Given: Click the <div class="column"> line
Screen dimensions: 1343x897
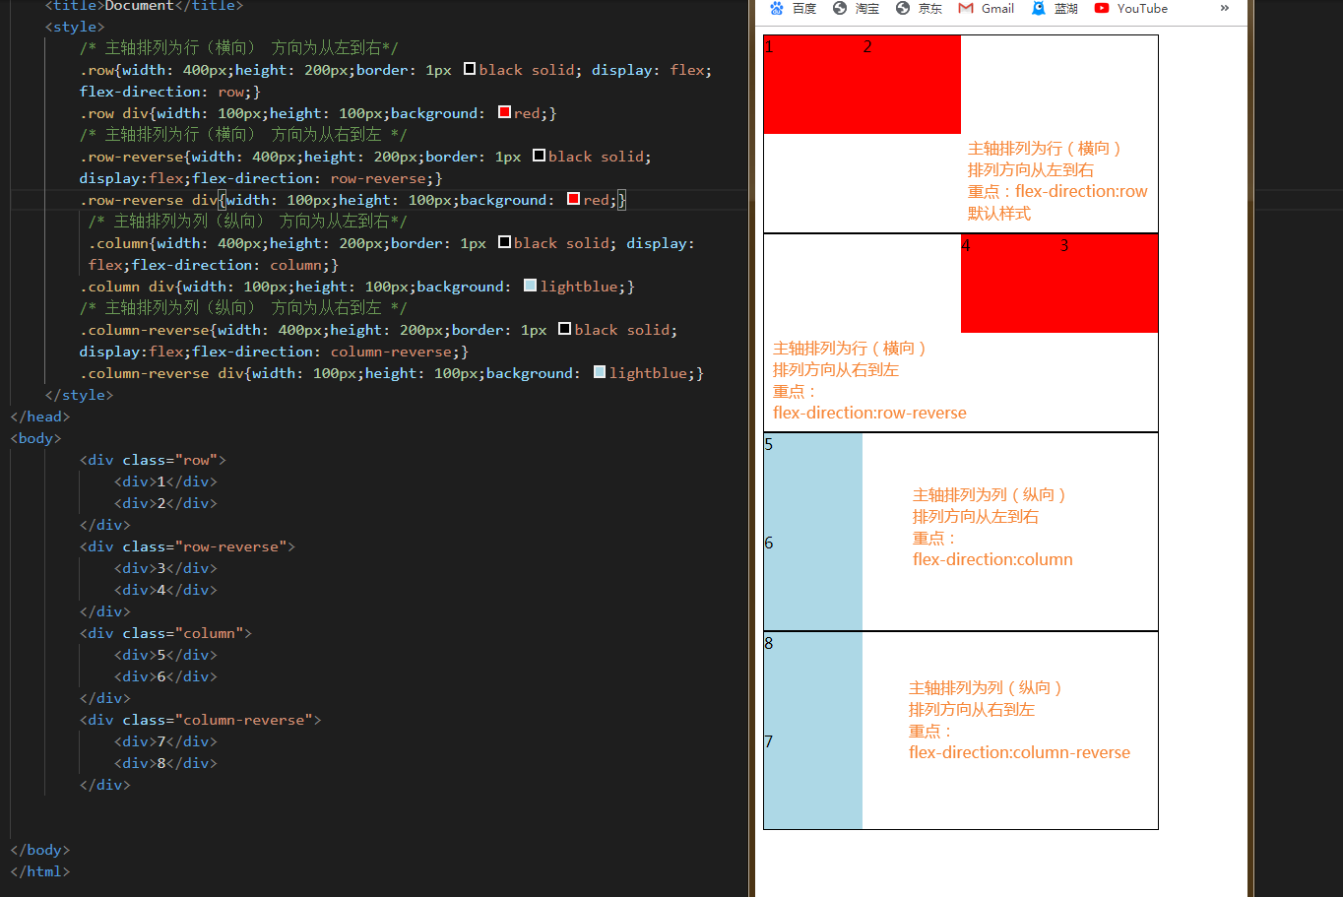Looking at the screenshot, I should (165, 633).
